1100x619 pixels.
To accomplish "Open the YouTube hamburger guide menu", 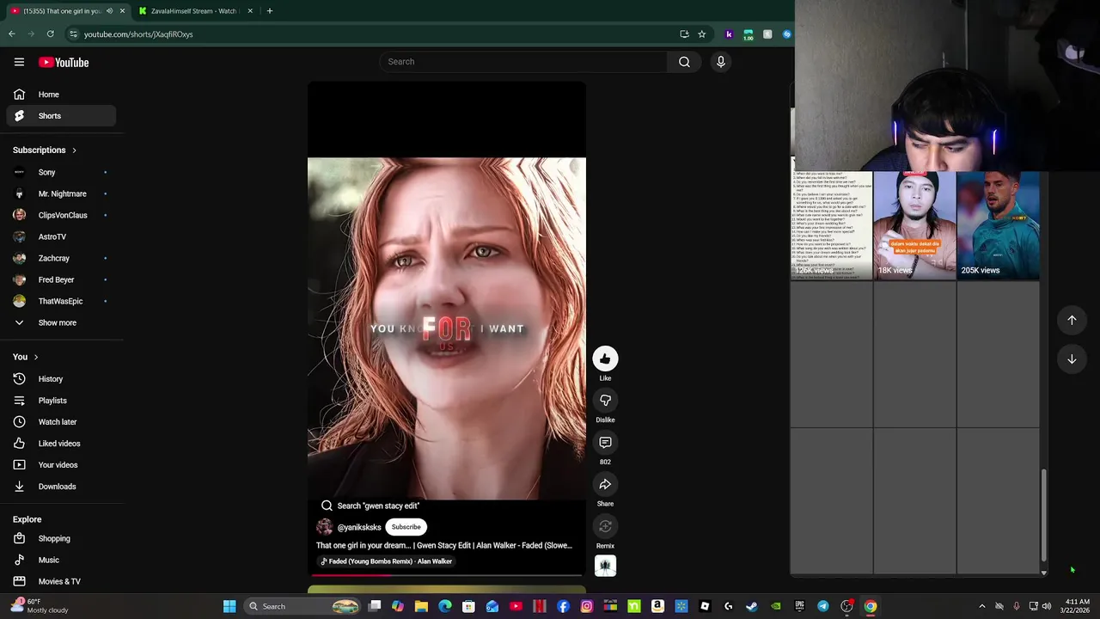I will click(19, 62).
